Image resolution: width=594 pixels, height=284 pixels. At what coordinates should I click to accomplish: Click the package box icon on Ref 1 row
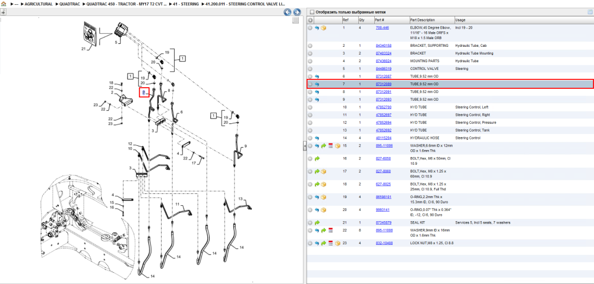coord(324,28)
